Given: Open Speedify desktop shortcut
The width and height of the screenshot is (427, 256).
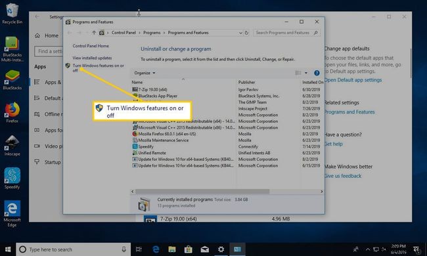Looking at the screenshot, I should 12,178.
